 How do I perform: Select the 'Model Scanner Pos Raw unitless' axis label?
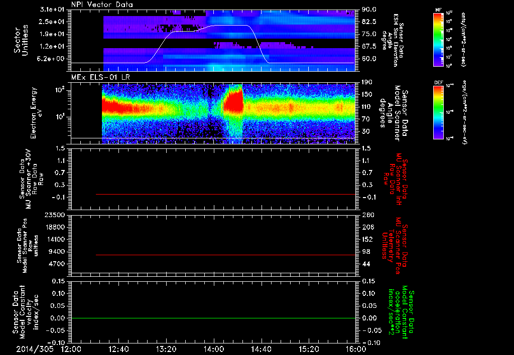28,246
